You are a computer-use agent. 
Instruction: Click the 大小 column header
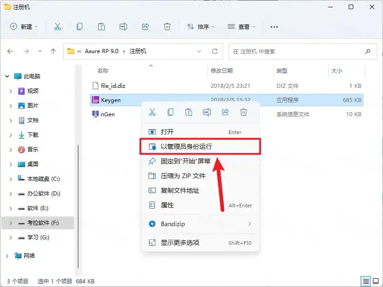click(336, 71)
